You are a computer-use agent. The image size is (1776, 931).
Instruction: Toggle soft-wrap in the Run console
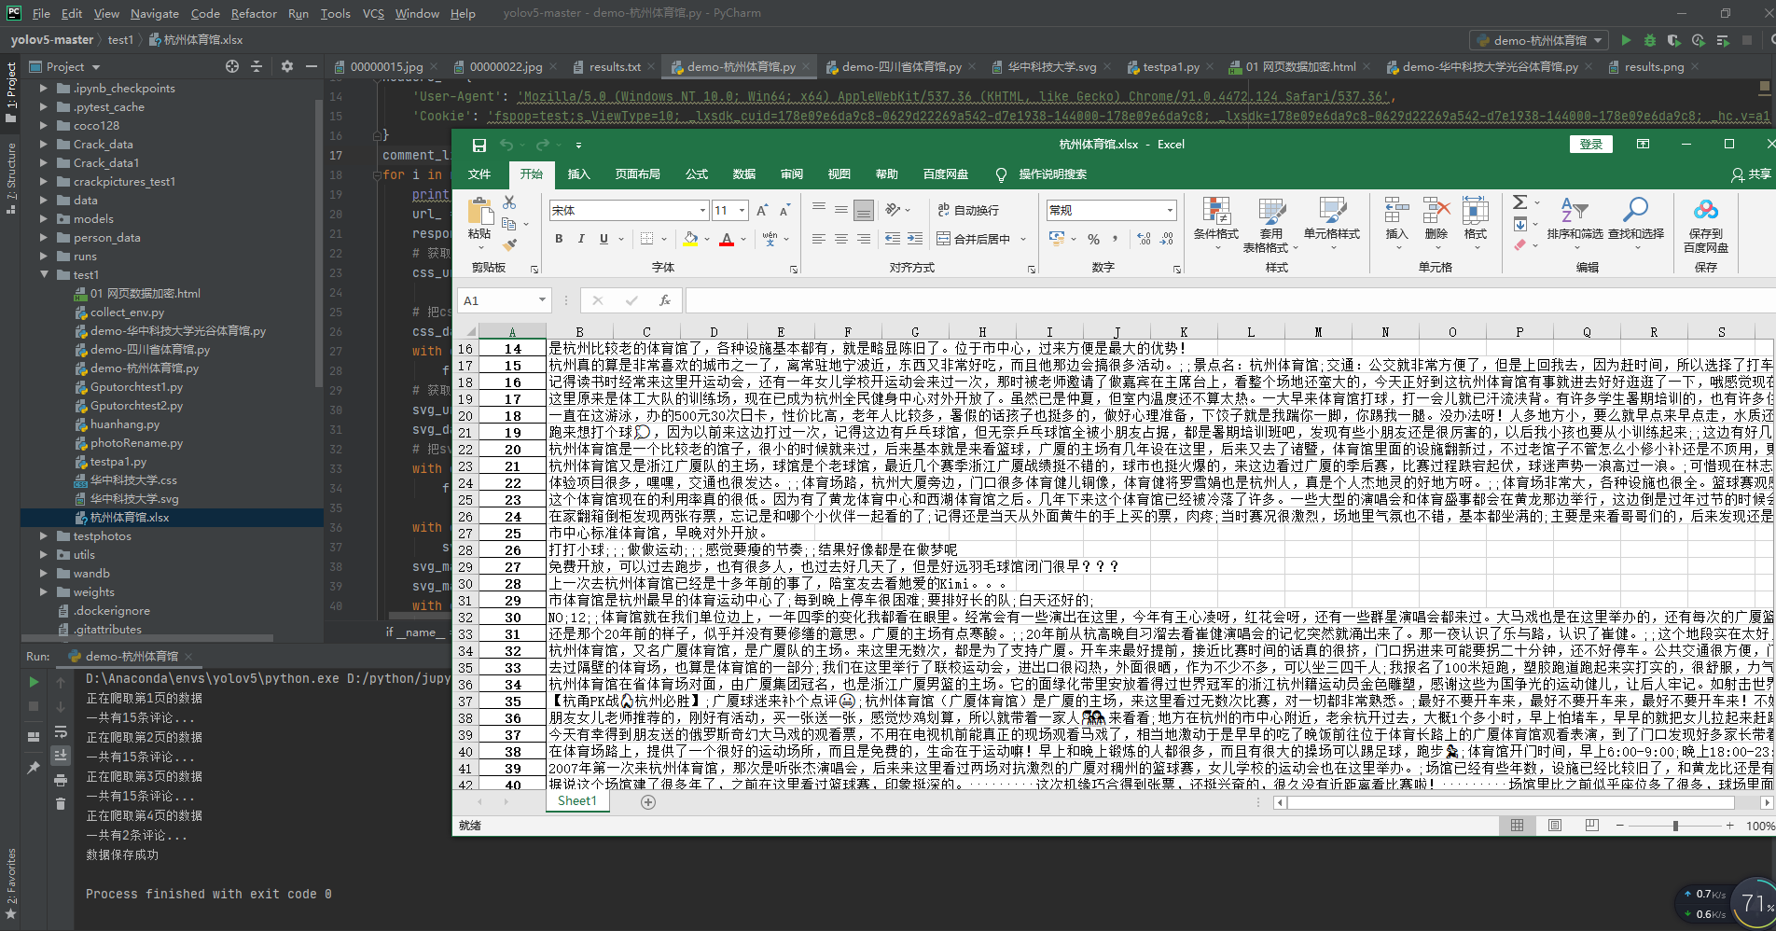61,731
